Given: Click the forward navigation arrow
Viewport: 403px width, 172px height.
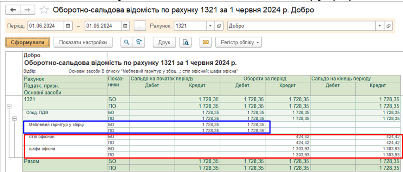Looking at the screenshot, I should click(x=28, y=10).
